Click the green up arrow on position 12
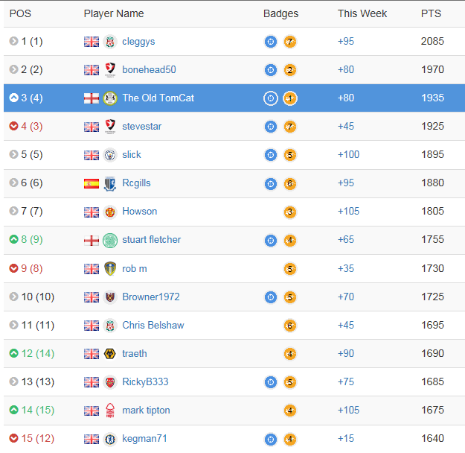The height and width of the screenshot is (453, 465). [13, 353]
